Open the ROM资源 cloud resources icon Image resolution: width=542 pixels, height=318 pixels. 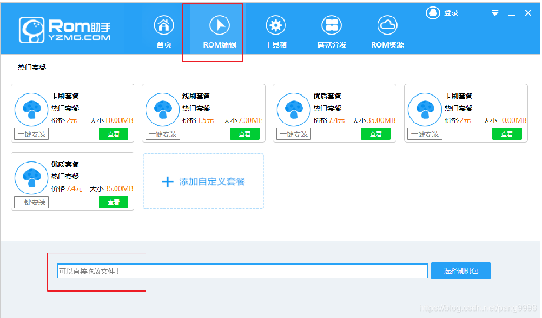387,24
